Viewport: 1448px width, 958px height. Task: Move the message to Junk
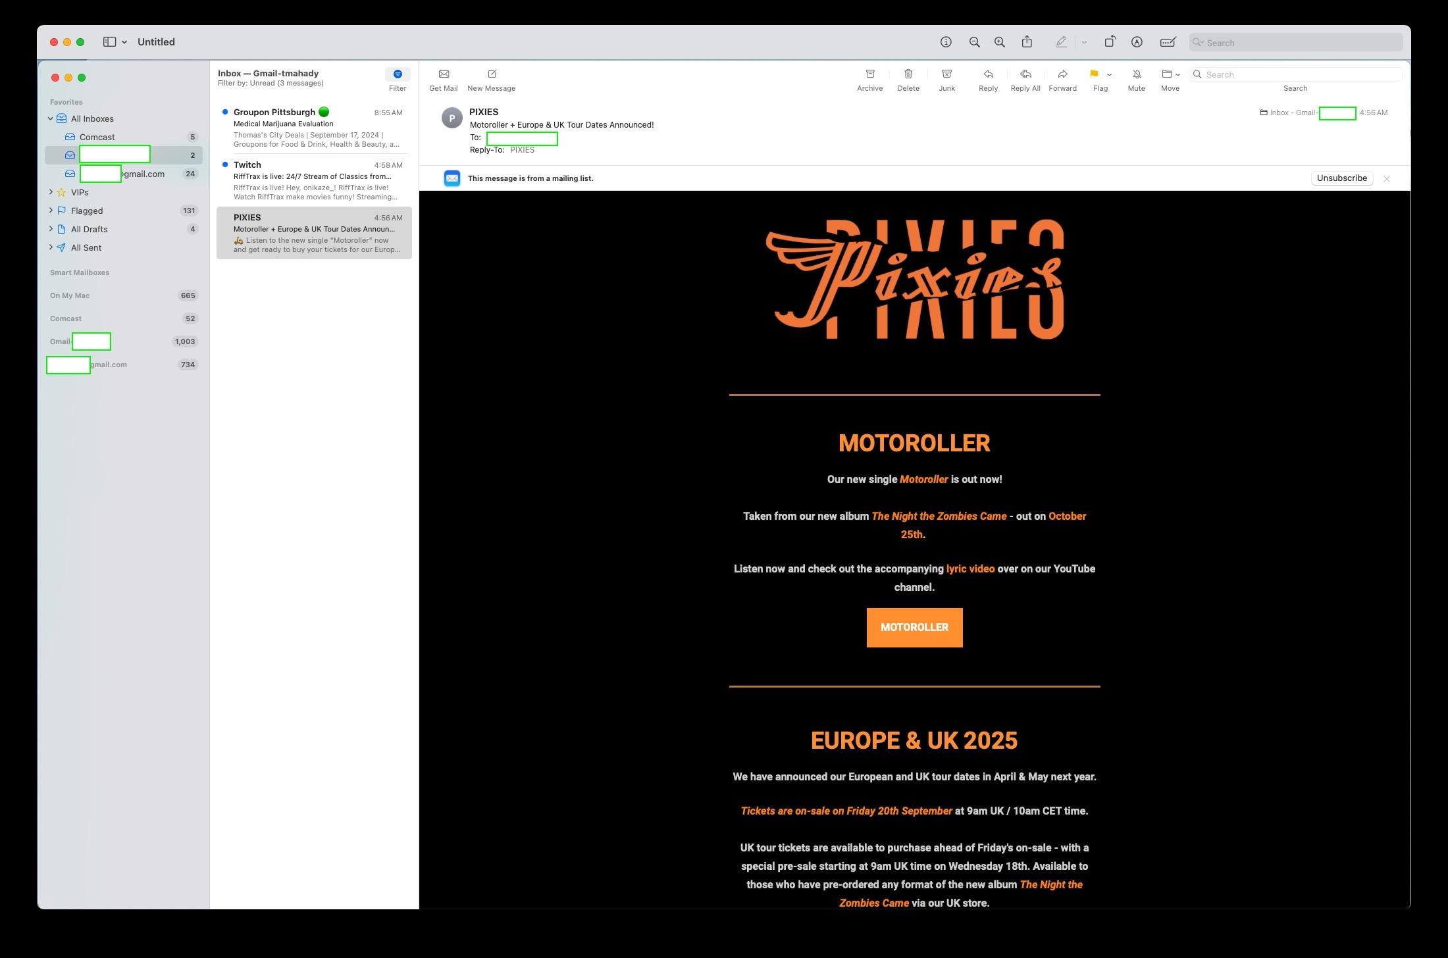point(946,80)
